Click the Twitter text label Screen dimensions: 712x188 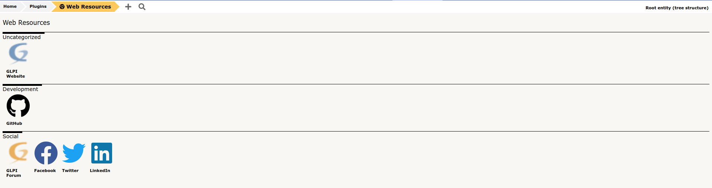(70, 171)
